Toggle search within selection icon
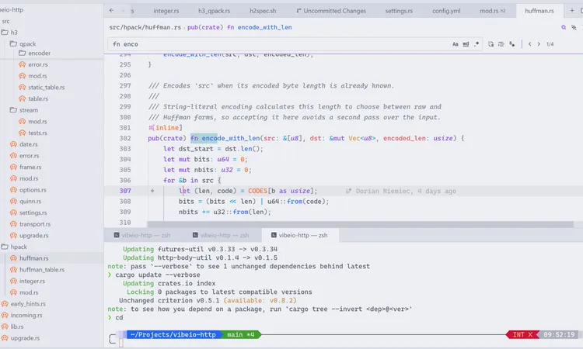 [x=501, y=44]
